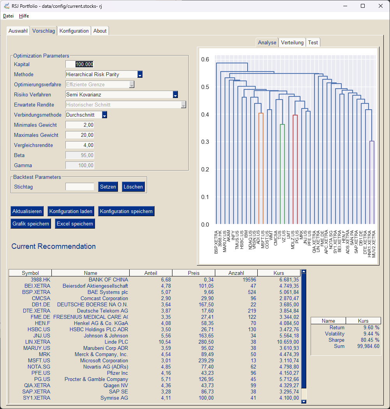The height and width of the screenshot is (409, 390).
Task: Select the Test tab
Action: coord(313,42)
